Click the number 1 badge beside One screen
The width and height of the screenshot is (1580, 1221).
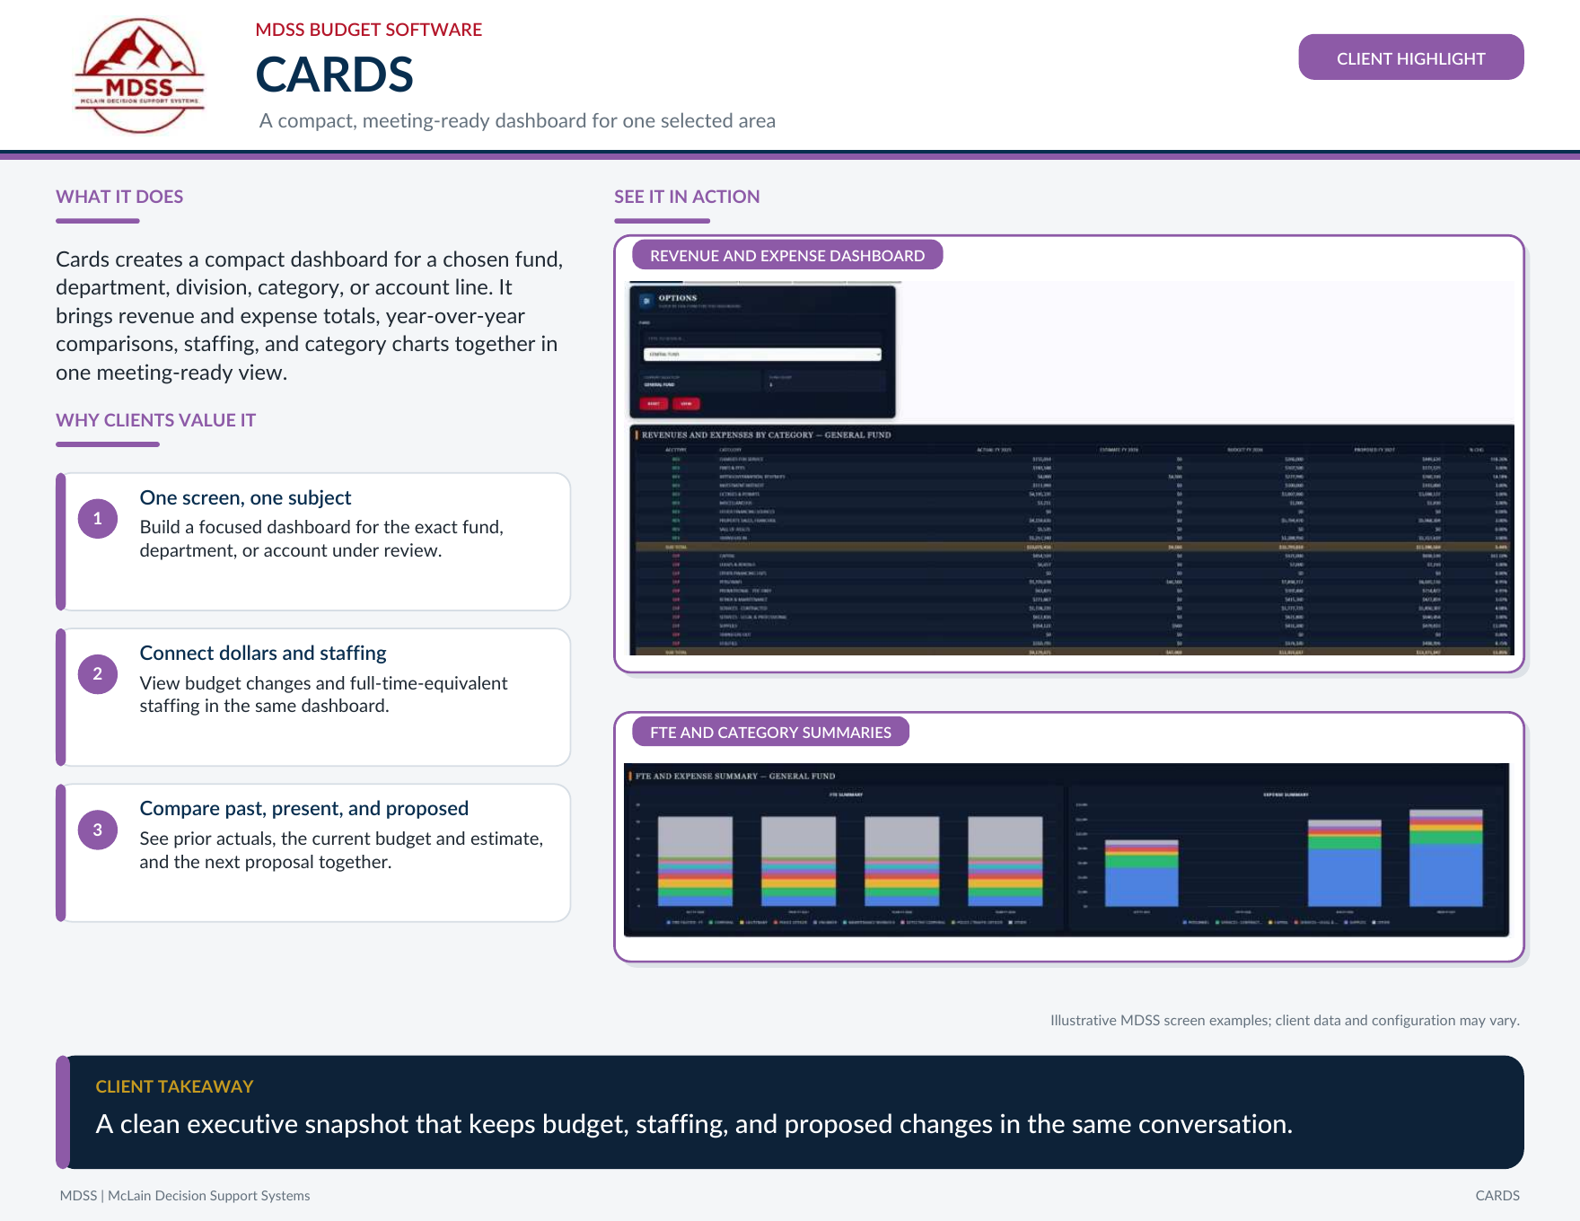coord(98,518)
